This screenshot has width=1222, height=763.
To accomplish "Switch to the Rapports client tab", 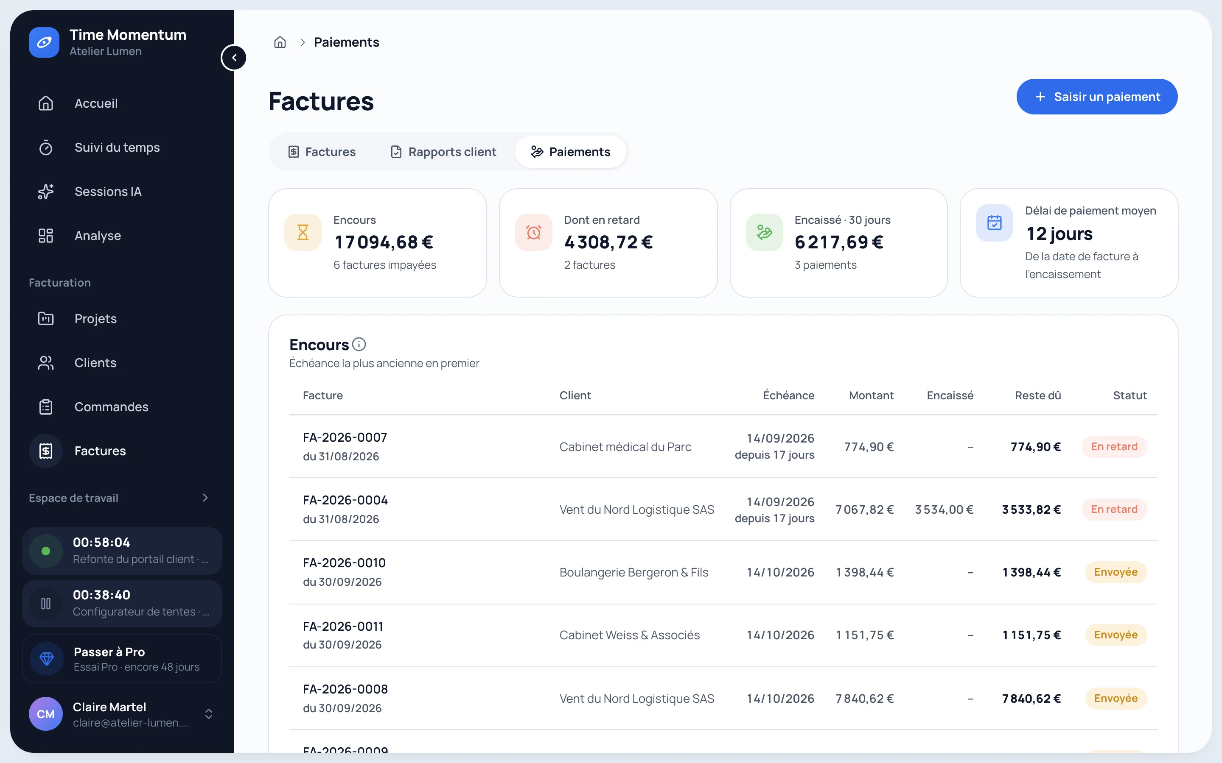I will coord(443,152).
